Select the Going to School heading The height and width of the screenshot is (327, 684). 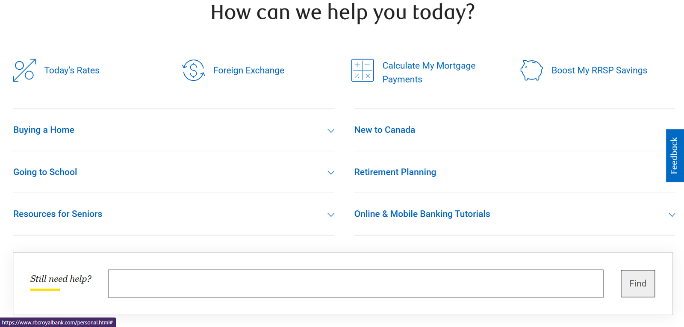point(45,172)
